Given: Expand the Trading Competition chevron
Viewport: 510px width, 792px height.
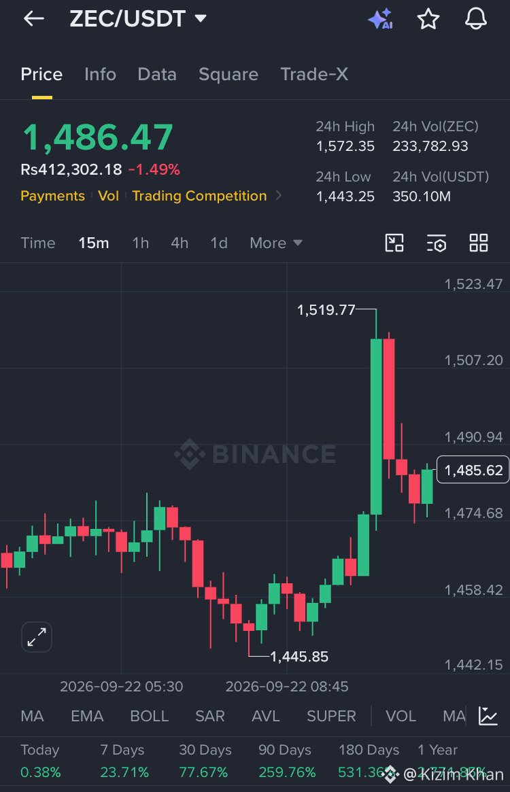Looking at the screenshot, I should [279, 196].
